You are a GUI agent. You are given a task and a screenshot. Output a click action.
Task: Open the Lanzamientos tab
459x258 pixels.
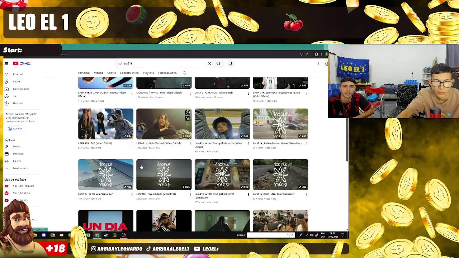click(x=129, y=73)
